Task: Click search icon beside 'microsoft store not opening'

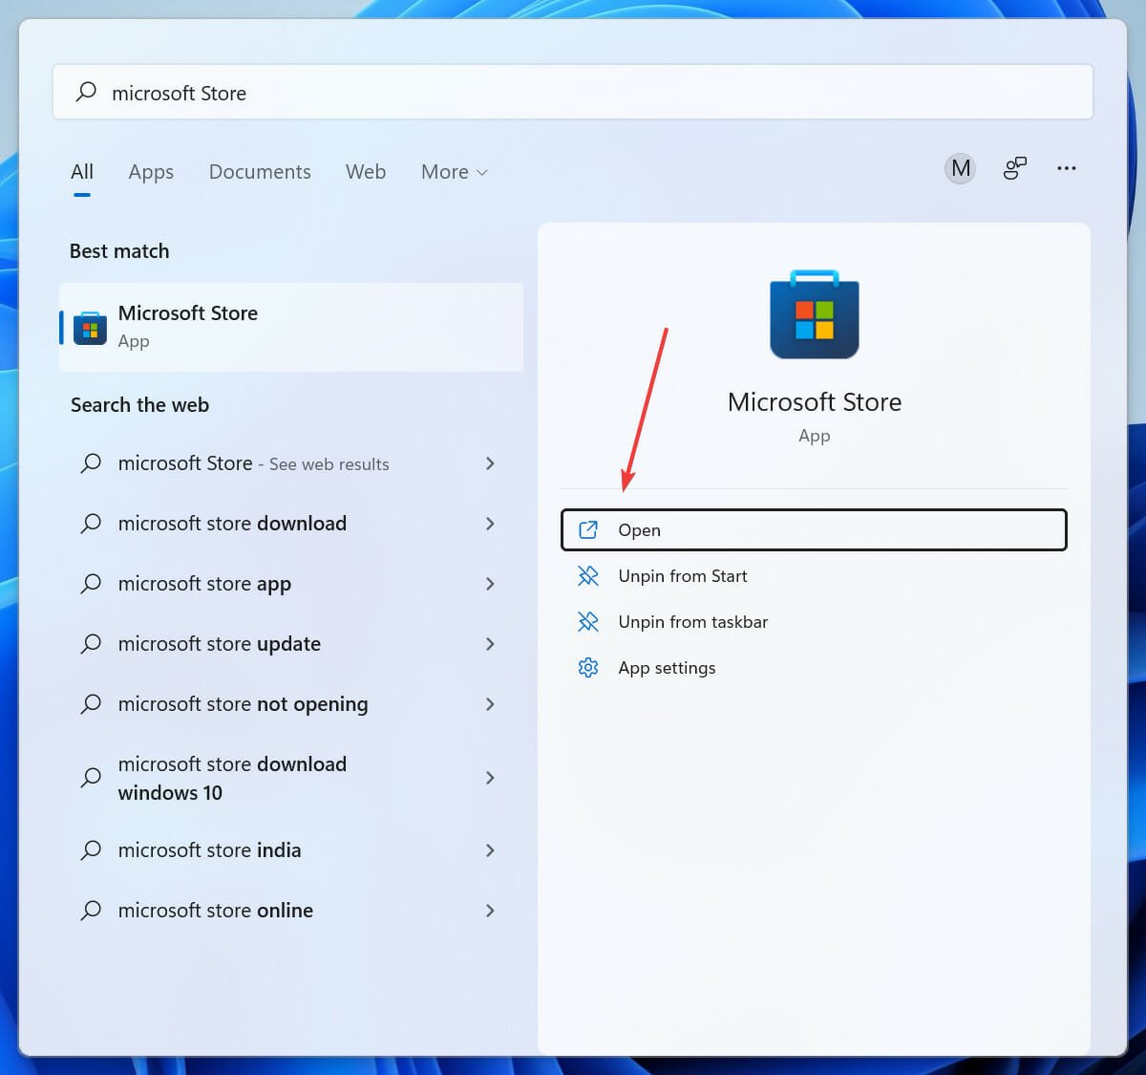Action: [x=91, y=704]
